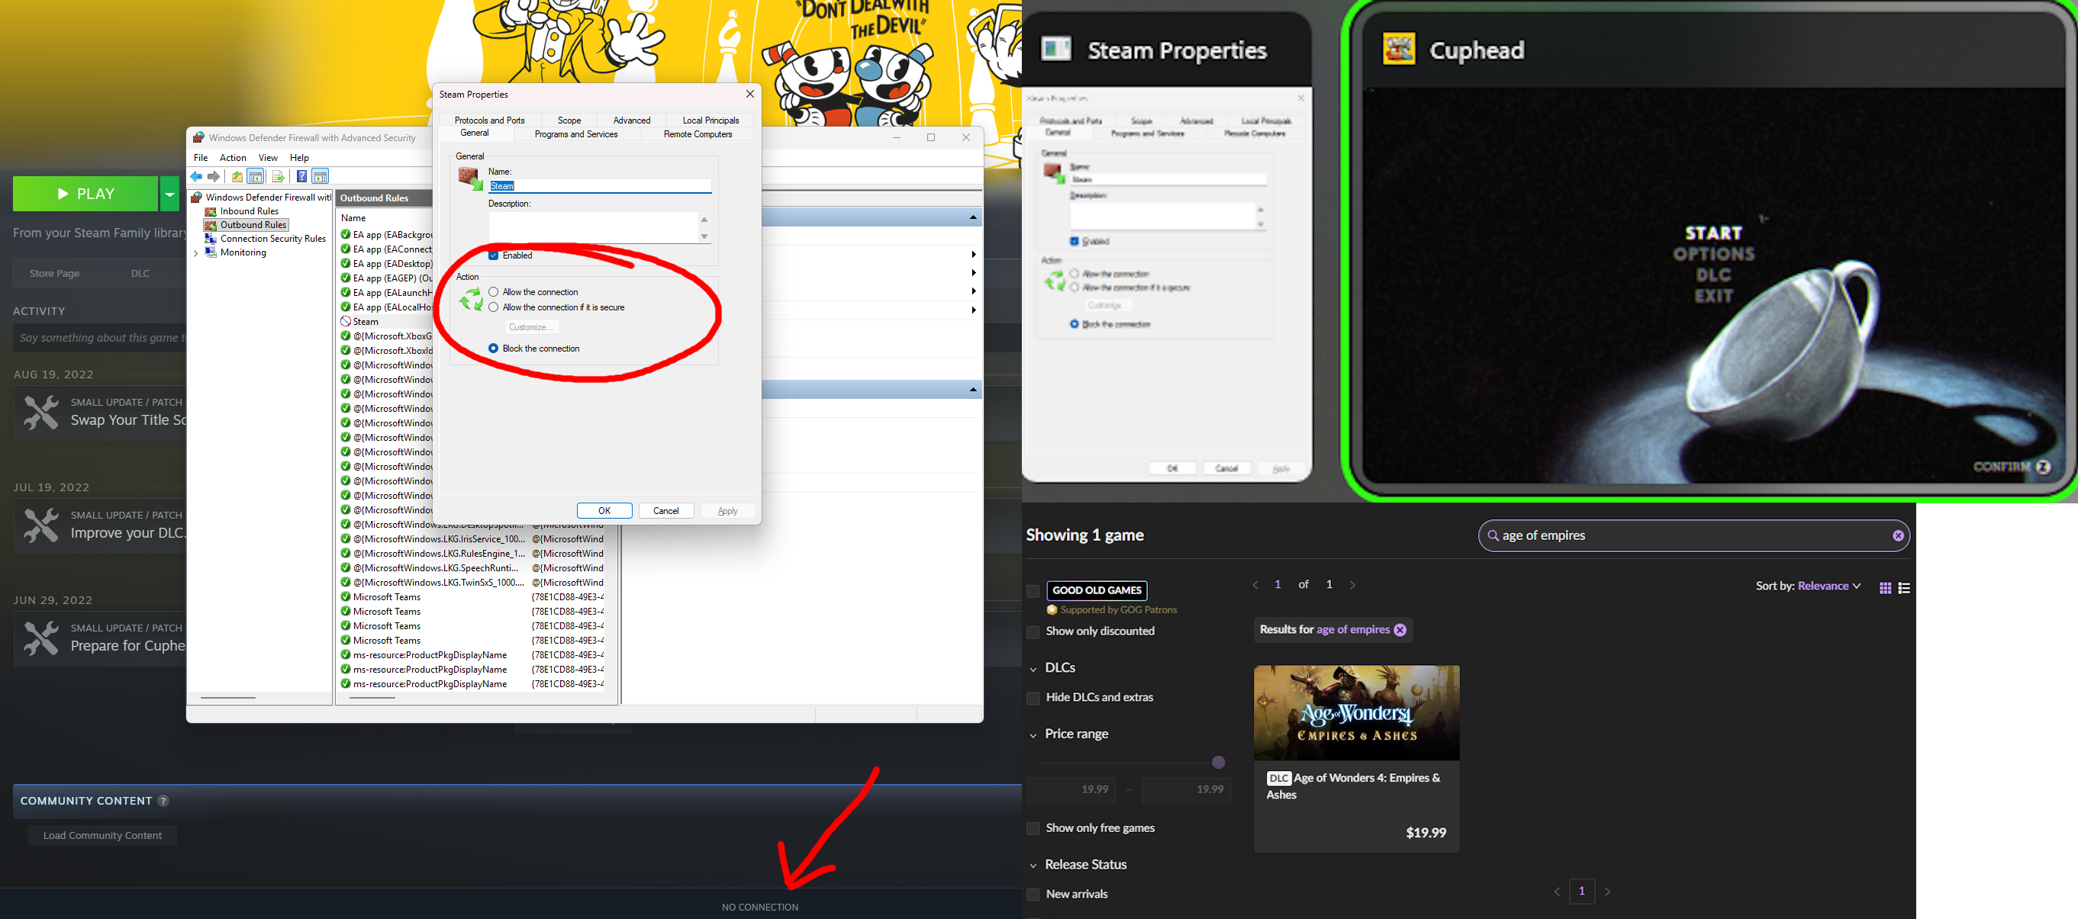Image resolution: width=2078 pixels, height=919 pixels.
Task: Toggle the Enabled checkbox in Steam Properties
Action: click(494, 255)
